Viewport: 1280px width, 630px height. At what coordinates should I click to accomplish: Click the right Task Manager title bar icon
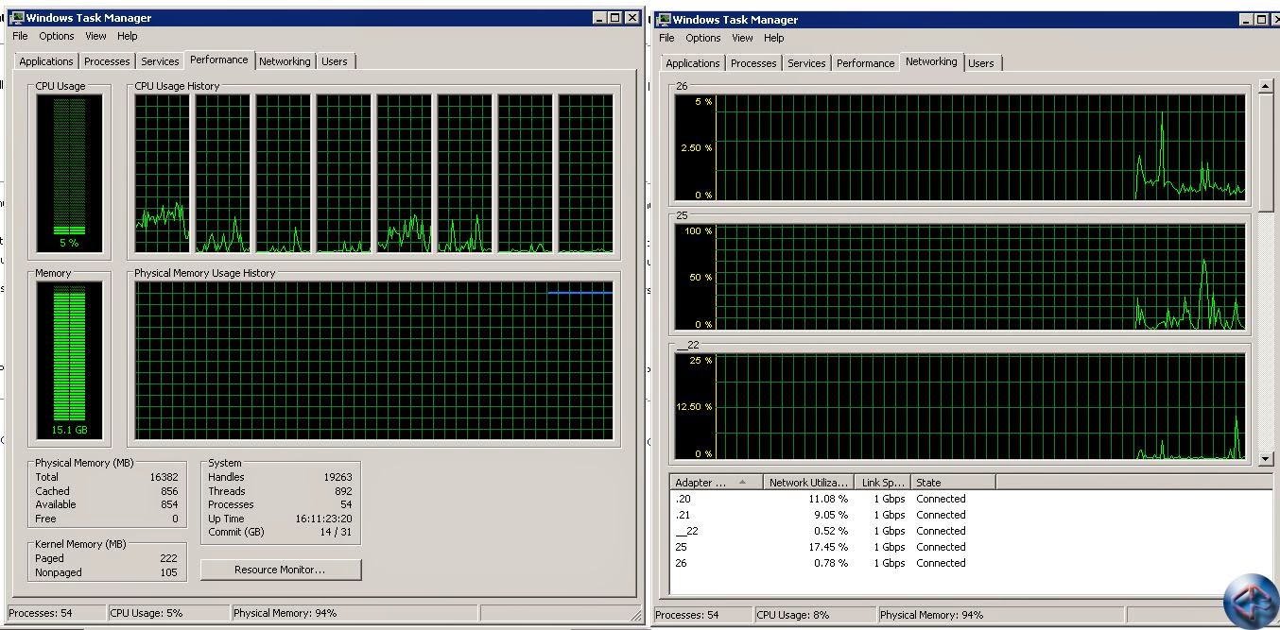[x=664, y=20]
